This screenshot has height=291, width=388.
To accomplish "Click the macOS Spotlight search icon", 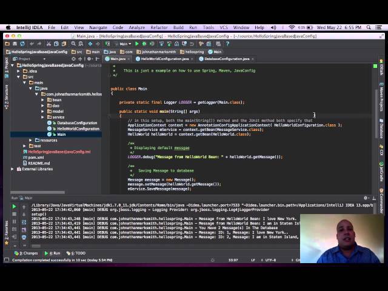I will (x=369, y=27).
